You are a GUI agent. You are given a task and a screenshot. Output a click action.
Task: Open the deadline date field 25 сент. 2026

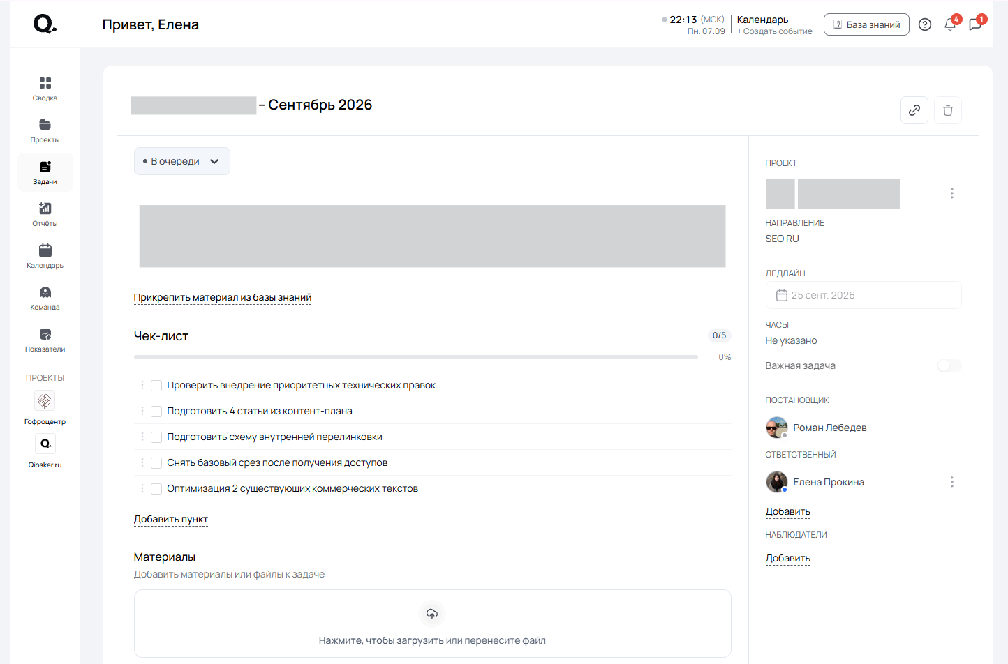[863, 295]
